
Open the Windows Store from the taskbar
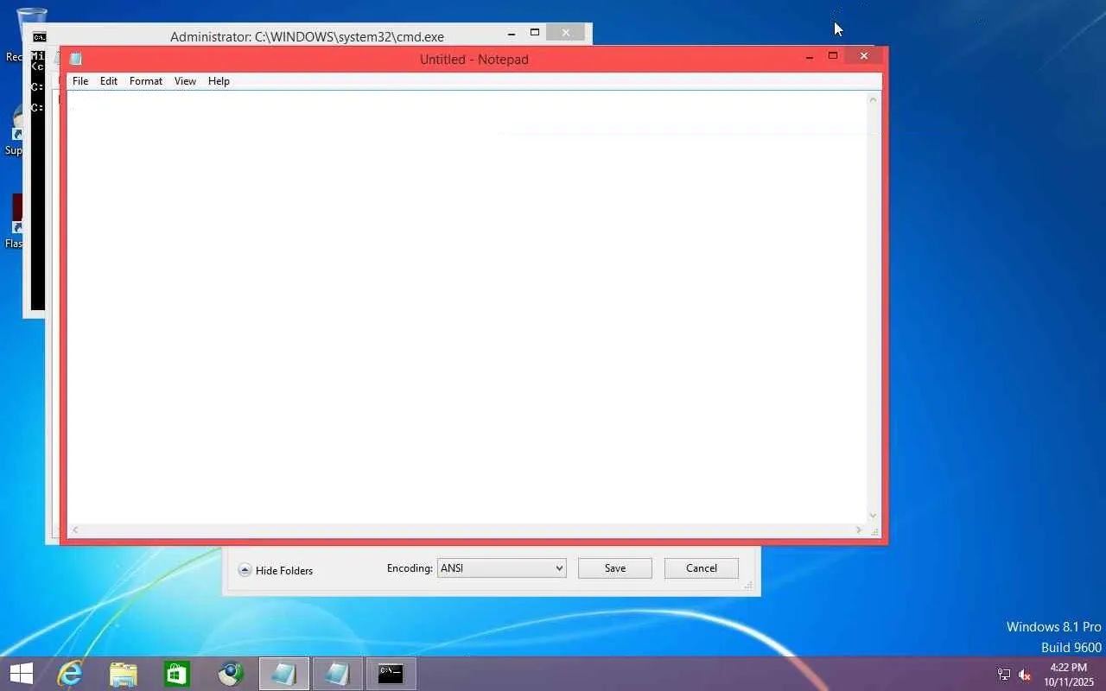pyautogui.click(x=177, y=674)
